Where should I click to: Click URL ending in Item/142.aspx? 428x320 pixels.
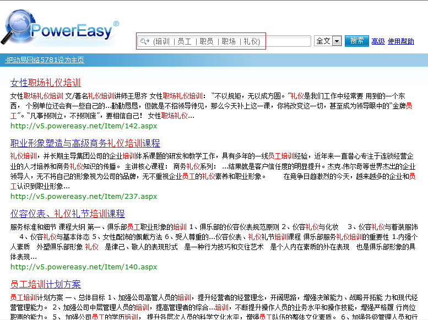(84, 126)
